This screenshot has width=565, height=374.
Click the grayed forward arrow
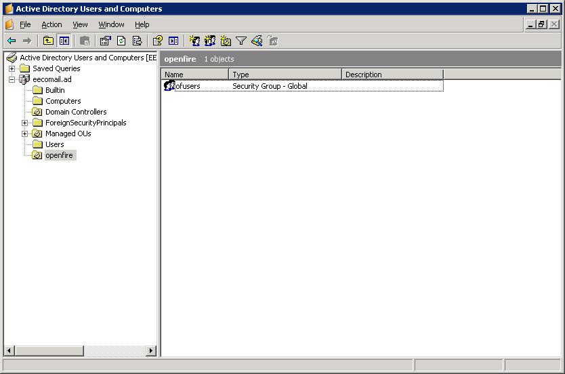[27, 41]
